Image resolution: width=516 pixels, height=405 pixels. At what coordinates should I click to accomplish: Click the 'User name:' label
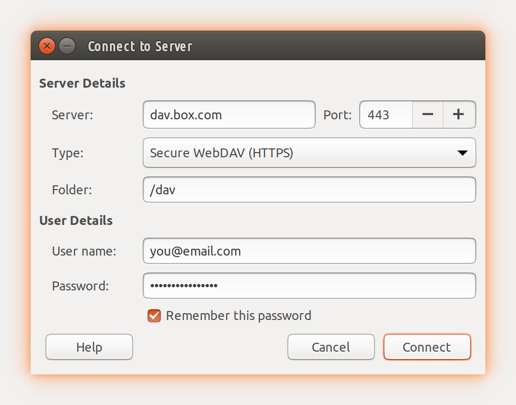click(85, 251)
